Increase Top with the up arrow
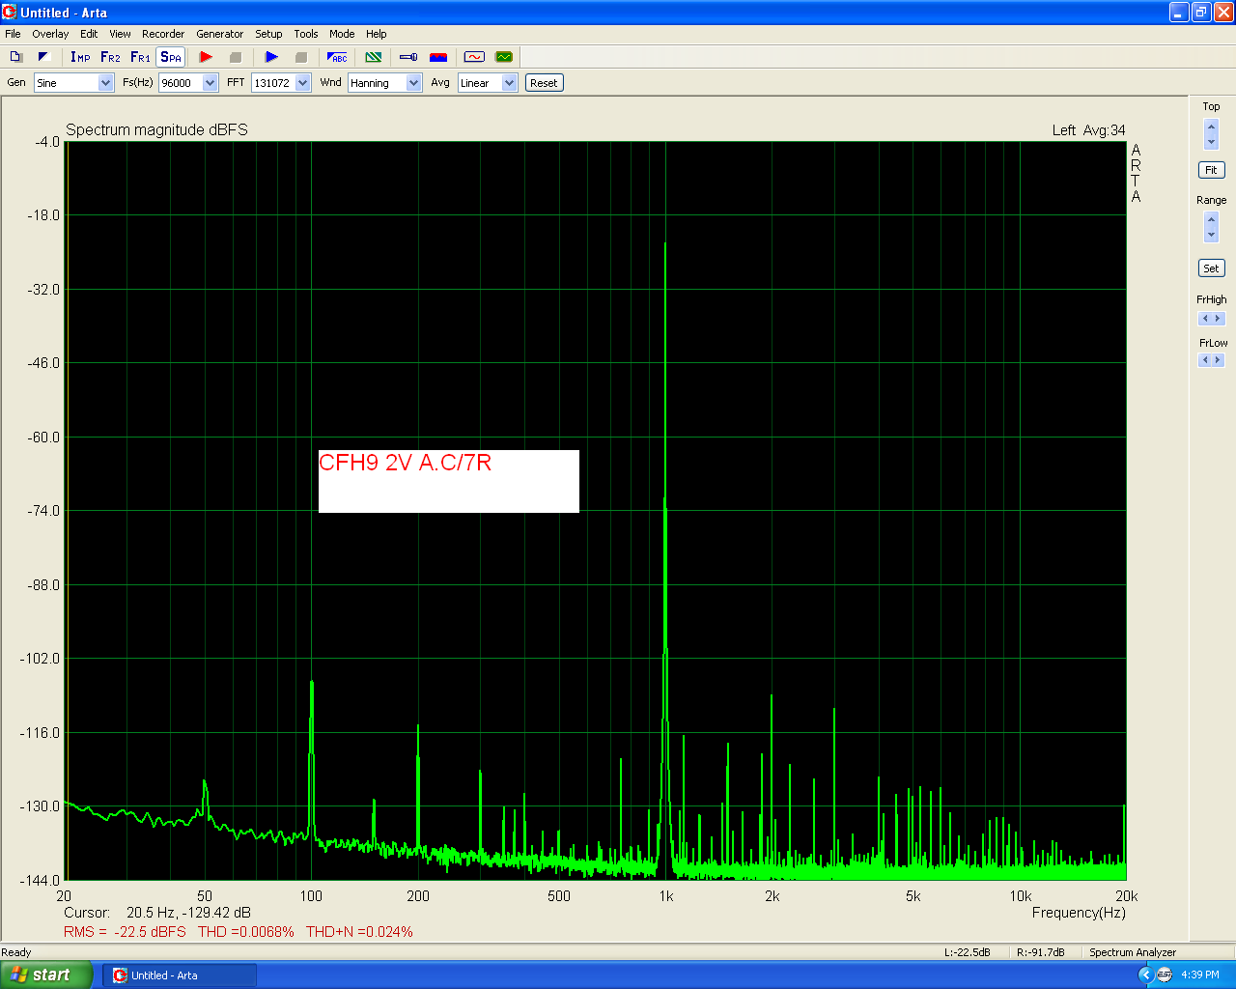This screenshot has height=989, width=1236. pyautogui.click(x=1212, y=127)
